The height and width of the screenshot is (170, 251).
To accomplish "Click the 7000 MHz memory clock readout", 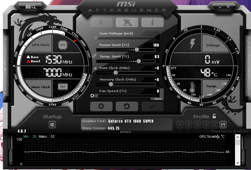I will click(58, 73).
